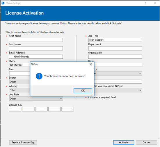The image size is (160, 147).
Task: Click the First Name input field
Action: [36, 40]
